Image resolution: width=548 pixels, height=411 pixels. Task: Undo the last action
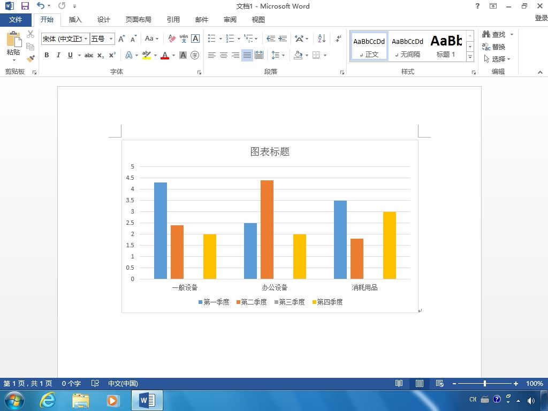click(x=41, y=5)
